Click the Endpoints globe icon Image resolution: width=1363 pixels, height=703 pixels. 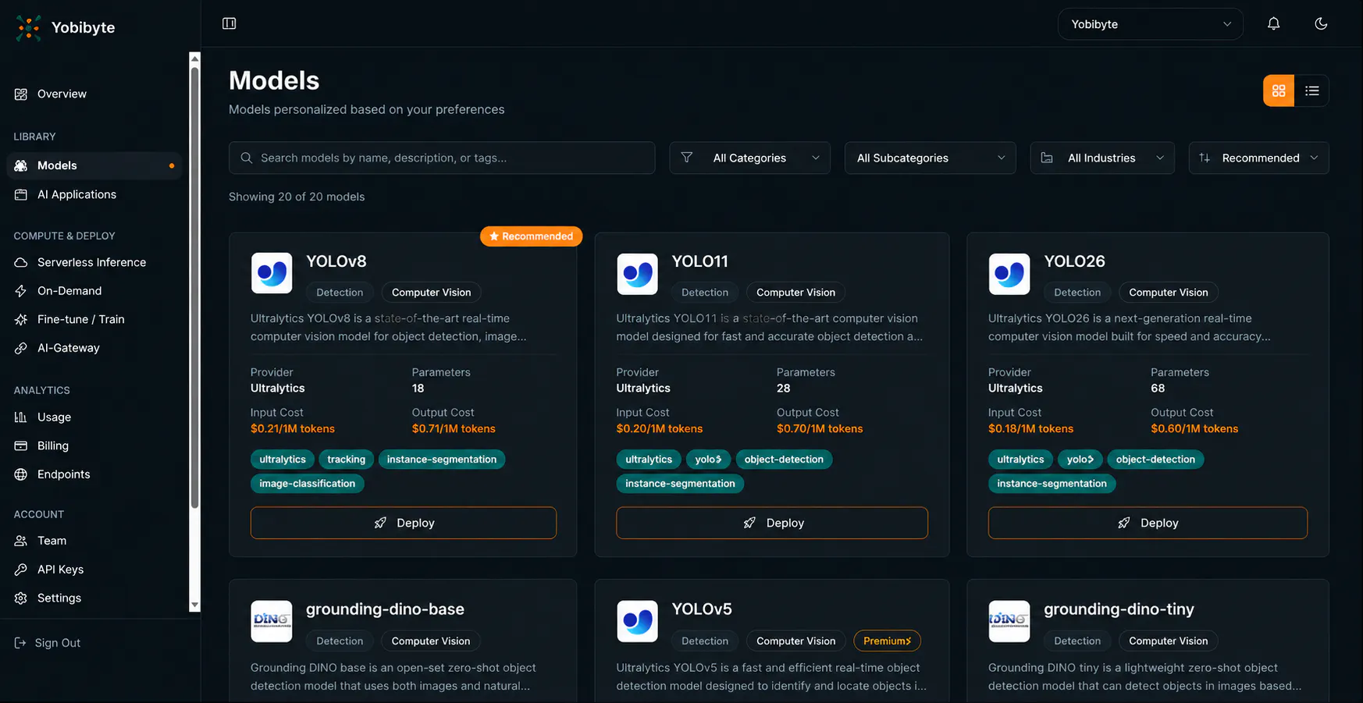[x=21, y=474]
